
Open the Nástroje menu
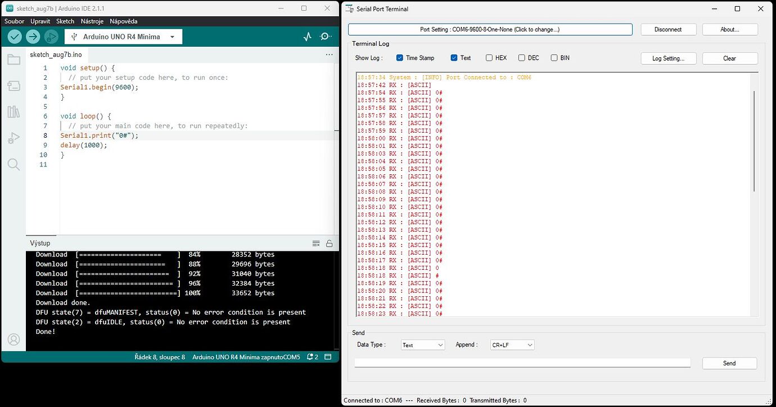[92, 21]
